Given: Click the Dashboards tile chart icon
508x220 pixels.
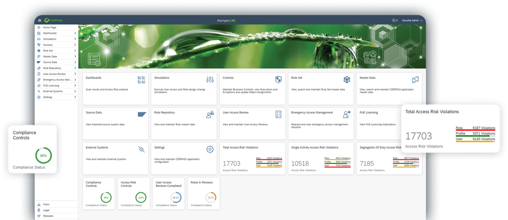Looking at the screenshot, I should 142,80.
